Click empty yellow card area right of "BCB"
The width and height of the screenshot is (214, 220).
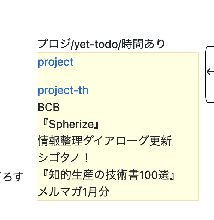pyautogui.click(x=129, y=107)
